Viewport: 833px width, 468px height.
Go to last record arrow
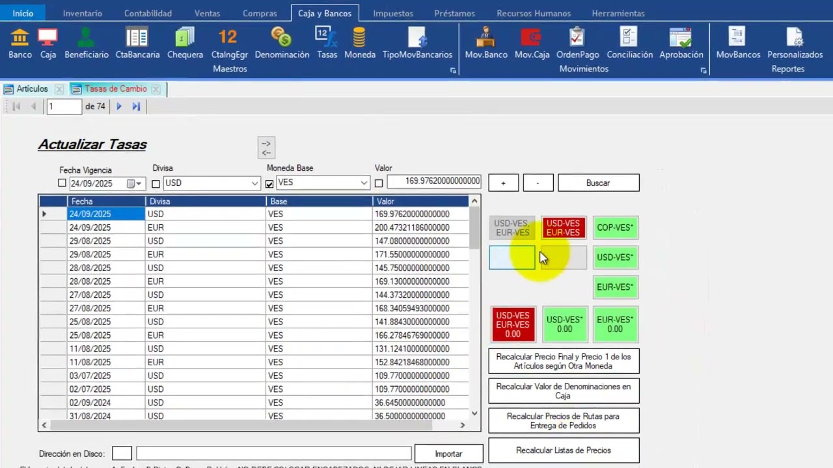click(x=136, y=107)
